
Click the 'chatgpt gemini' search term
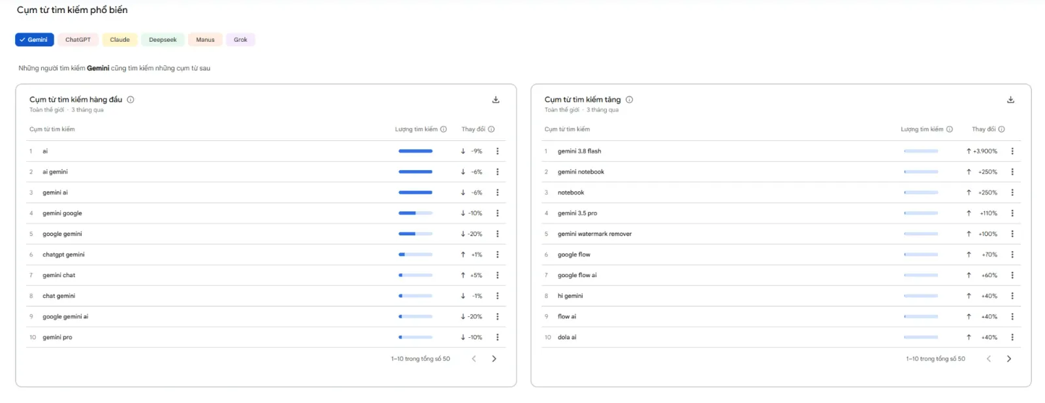(x=63, y=254)
